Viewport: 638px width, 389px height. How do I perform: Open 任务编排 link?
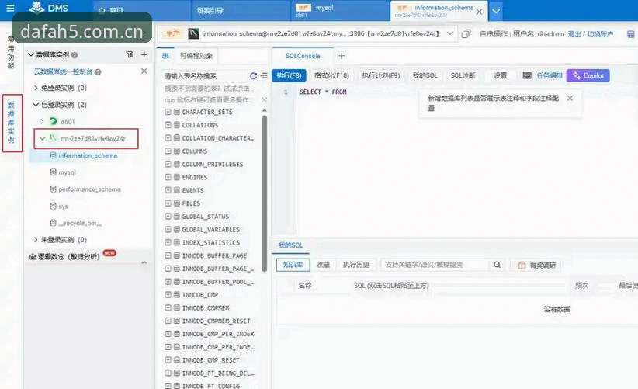coord(550,75)
